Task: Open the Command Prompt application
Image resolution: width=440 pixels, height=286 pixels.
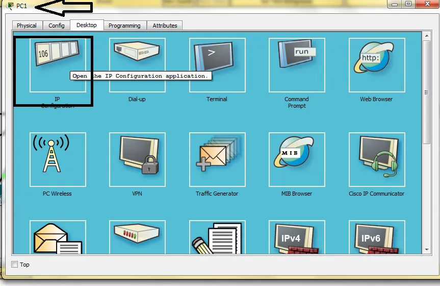Action: (x=297, y=65)
